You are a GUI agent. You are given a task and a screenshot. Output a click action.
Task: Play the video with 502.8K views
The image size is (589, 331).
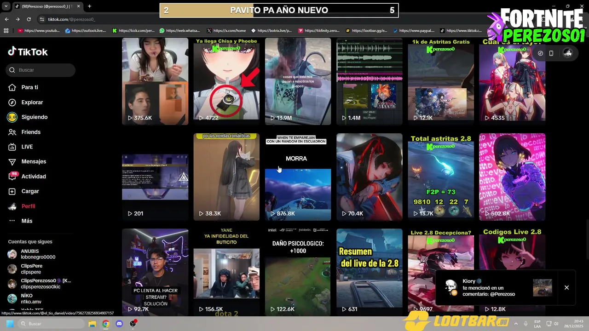[x=512, y=177]
